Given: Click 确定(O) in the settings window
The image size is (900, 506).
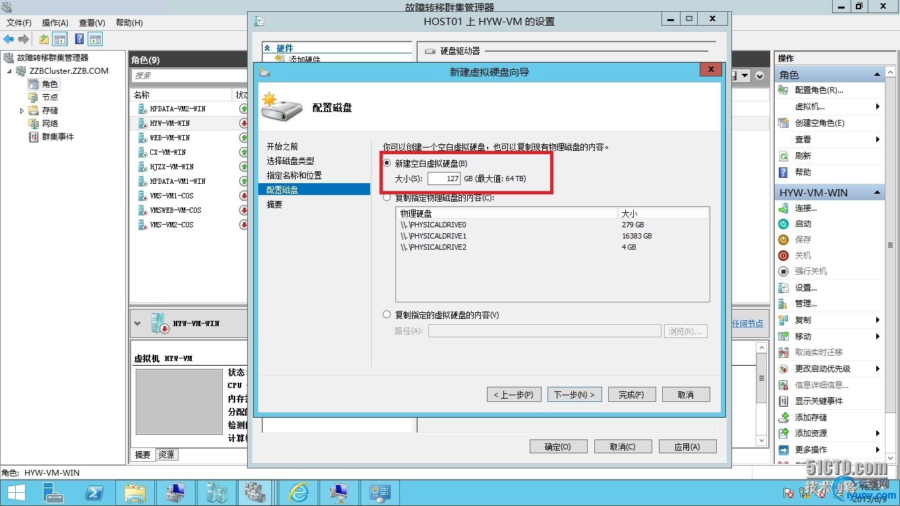Looking at the screenshot, I should (557, 447).
